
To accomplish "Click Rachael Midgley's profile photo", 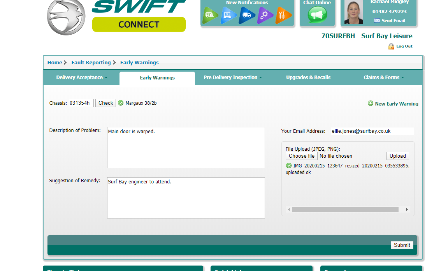I will (x=353, y=12).
